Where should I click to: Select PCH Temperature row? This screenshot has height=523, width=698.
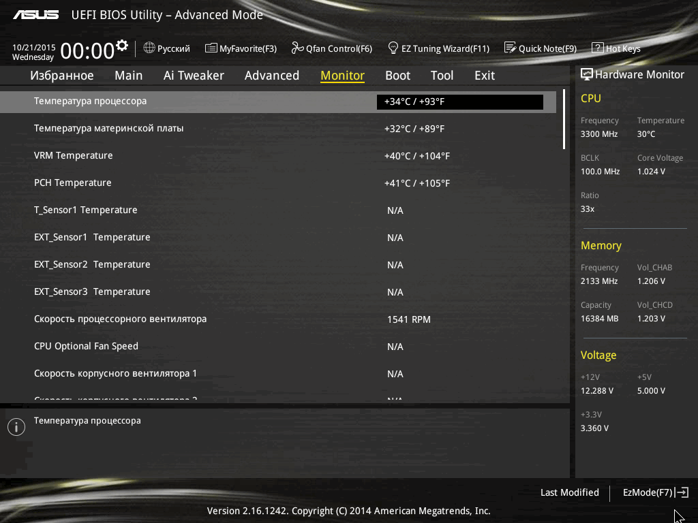tap(278, 183)
